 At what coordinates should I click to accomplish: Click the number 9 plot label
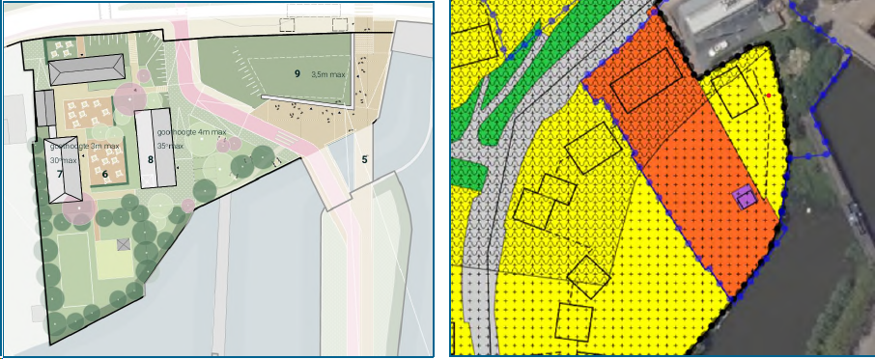tap(297, 73)
